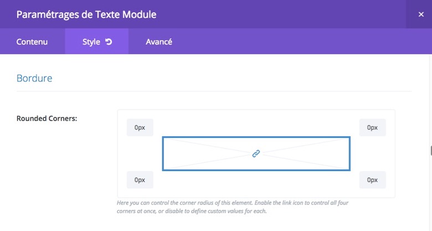Viewport: 432px width, 231px height.
Task: Click the Rounded Corners help description text
Action: pos(233,207)
